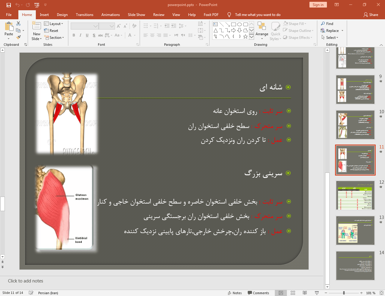This screenshot has width=385, height=296.
Task: Clear all formatting eraser icon
Action: coord(134,26)
